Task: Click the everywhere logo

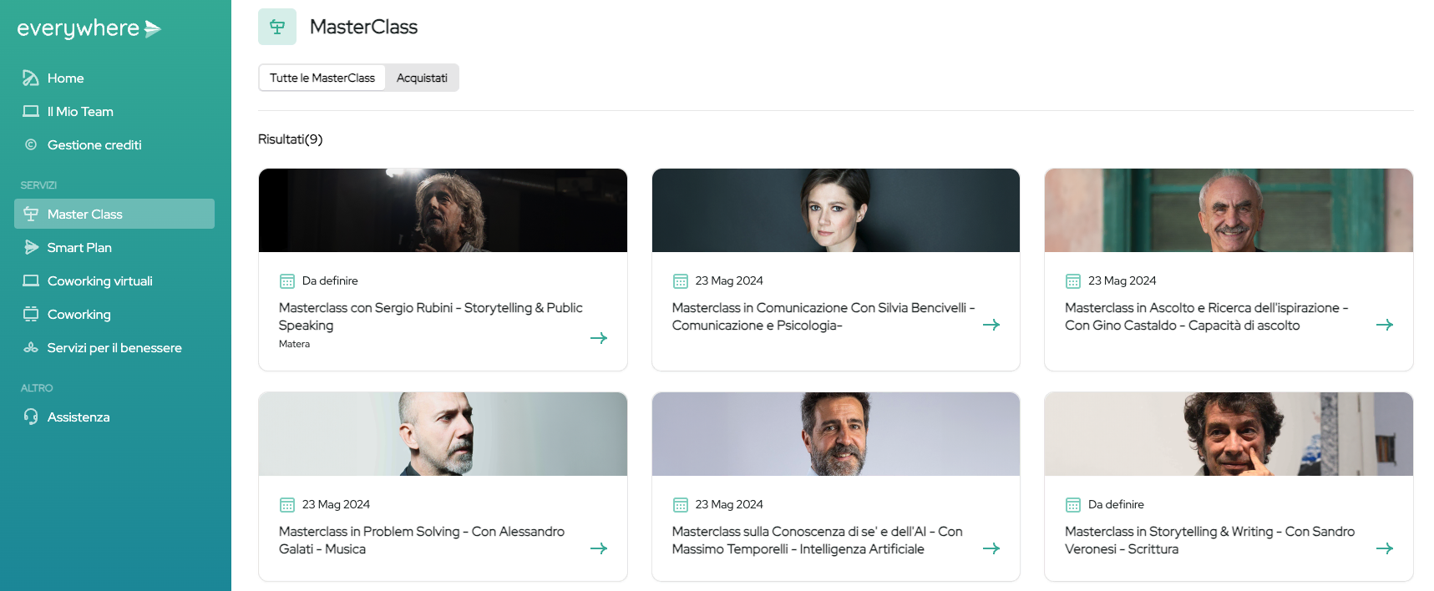Action: coord(89,28)
